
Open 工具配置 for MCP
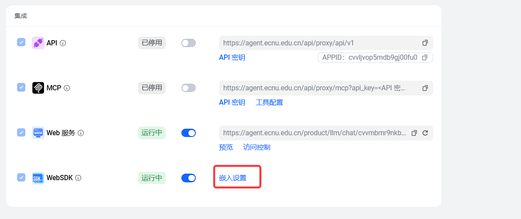[269, 103]
